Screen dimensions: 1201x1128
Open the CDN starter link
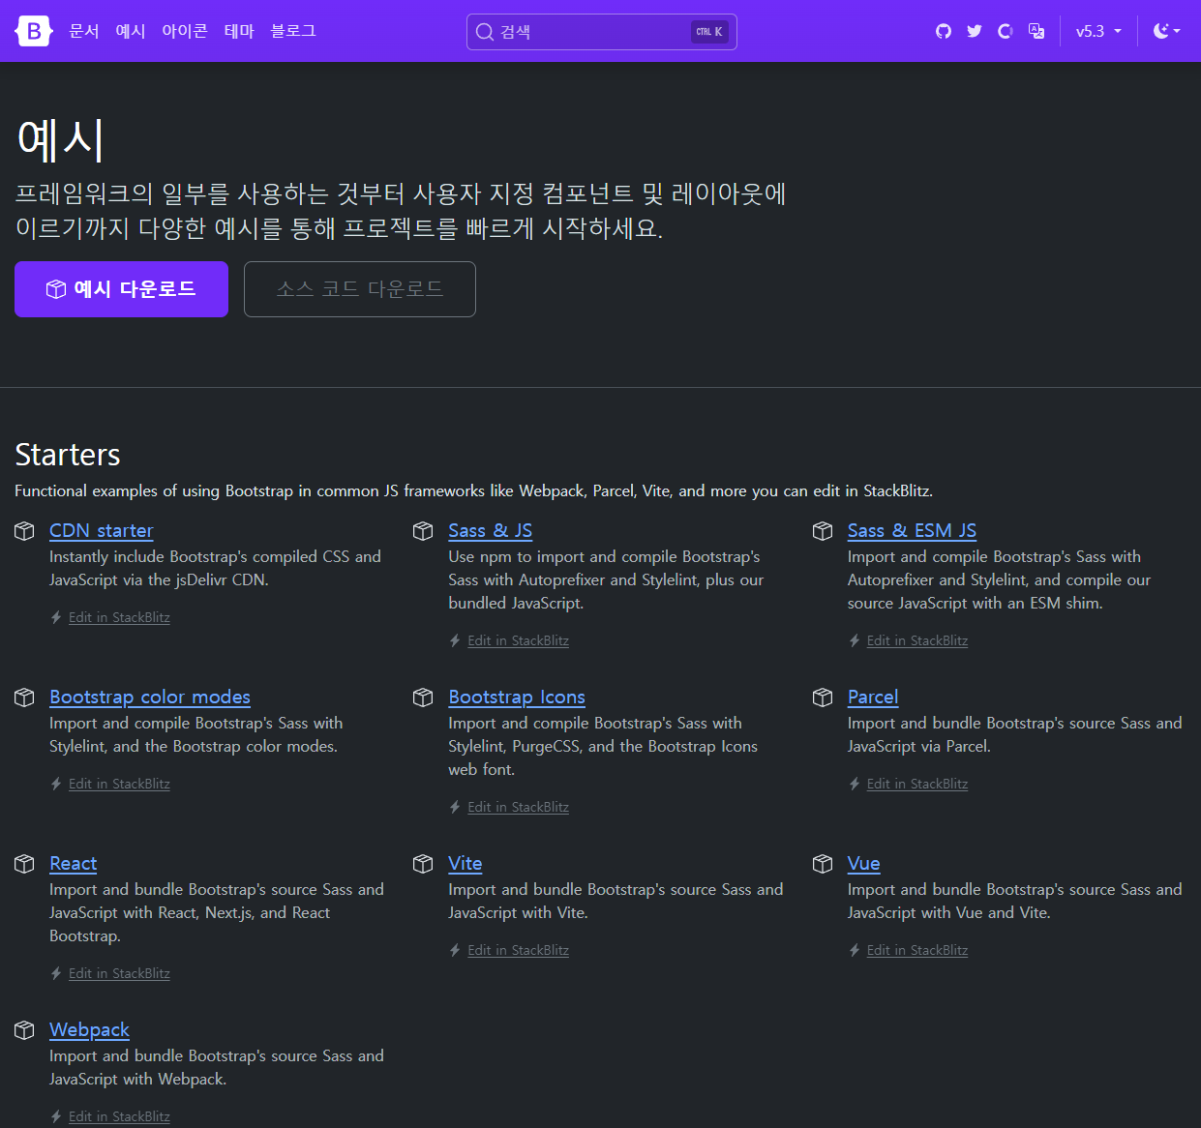click(x=102, y=530)
